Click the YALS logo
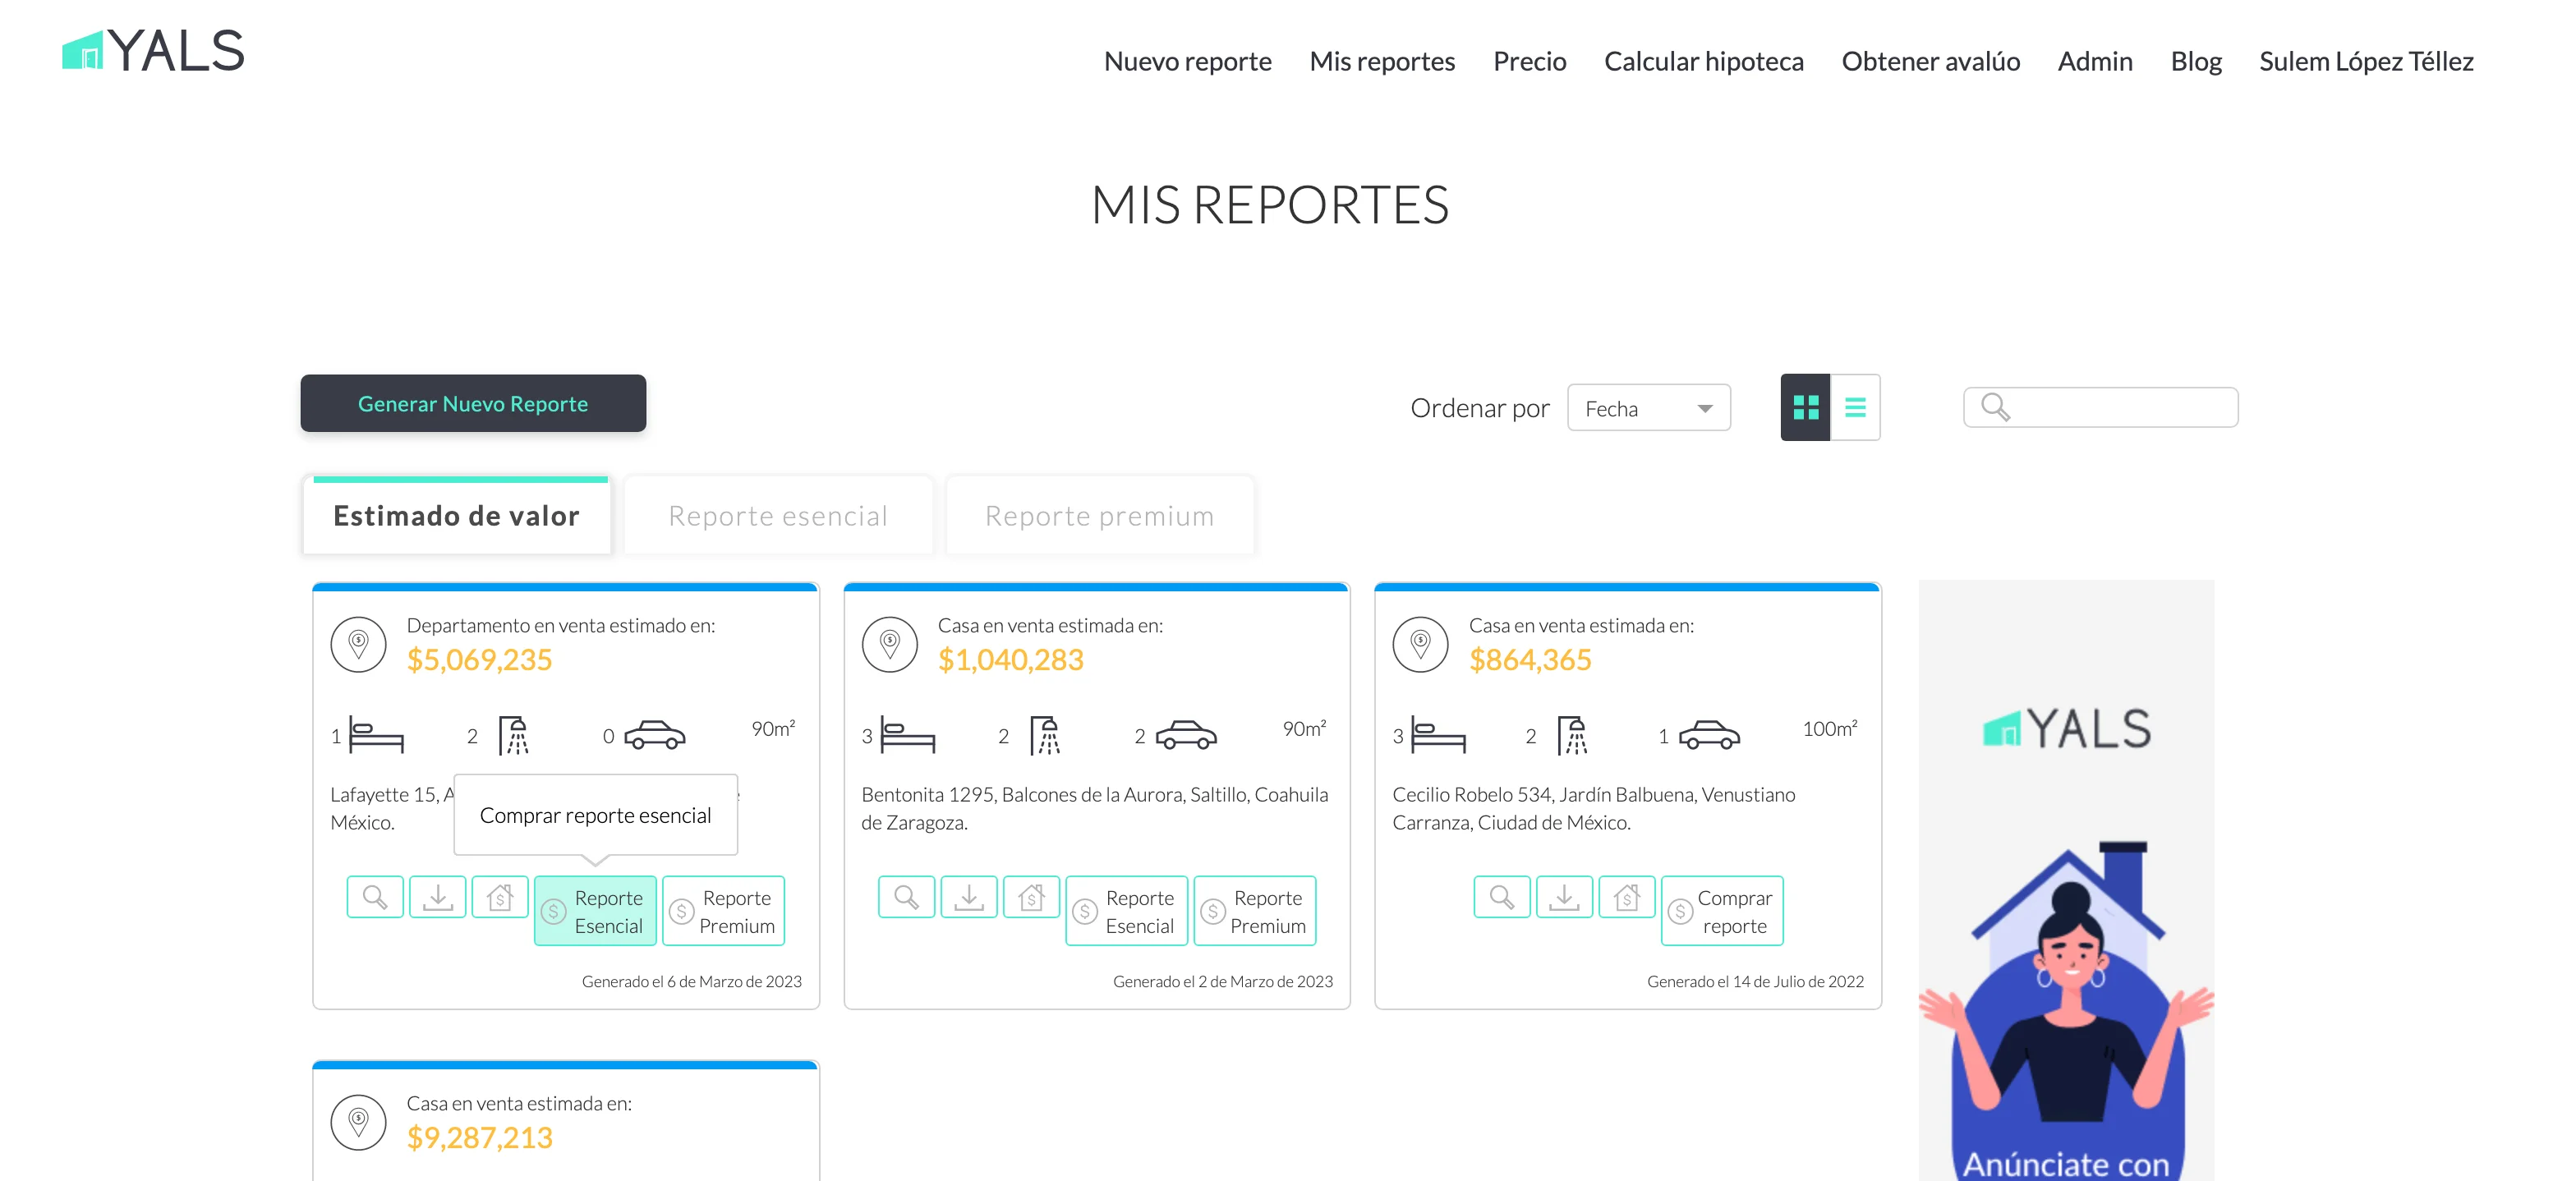This screenshot has height=1181, width=2576. coord(153,50)
